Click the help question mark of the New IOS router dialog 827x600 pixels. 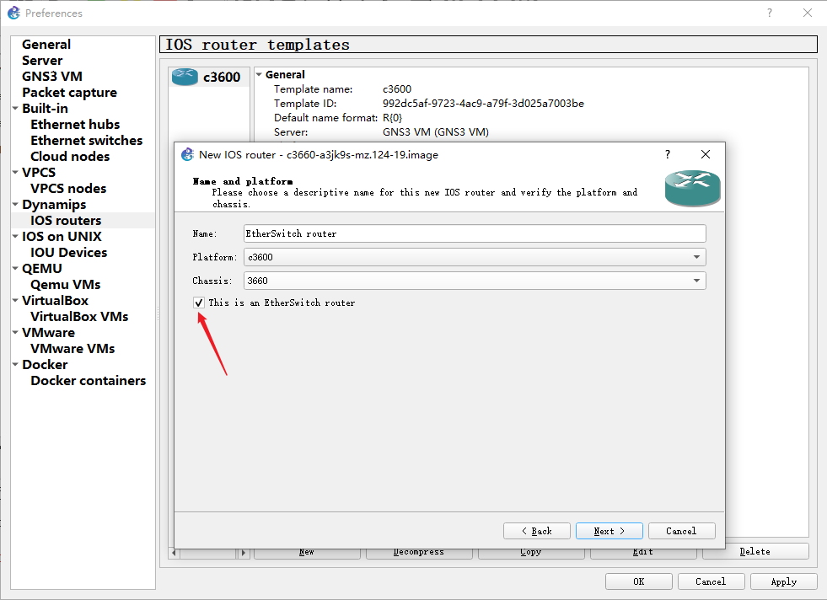(668, 154)
